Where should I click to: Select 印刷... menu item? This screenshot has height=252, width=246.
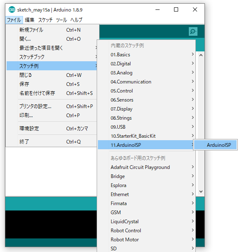[51, 116]
